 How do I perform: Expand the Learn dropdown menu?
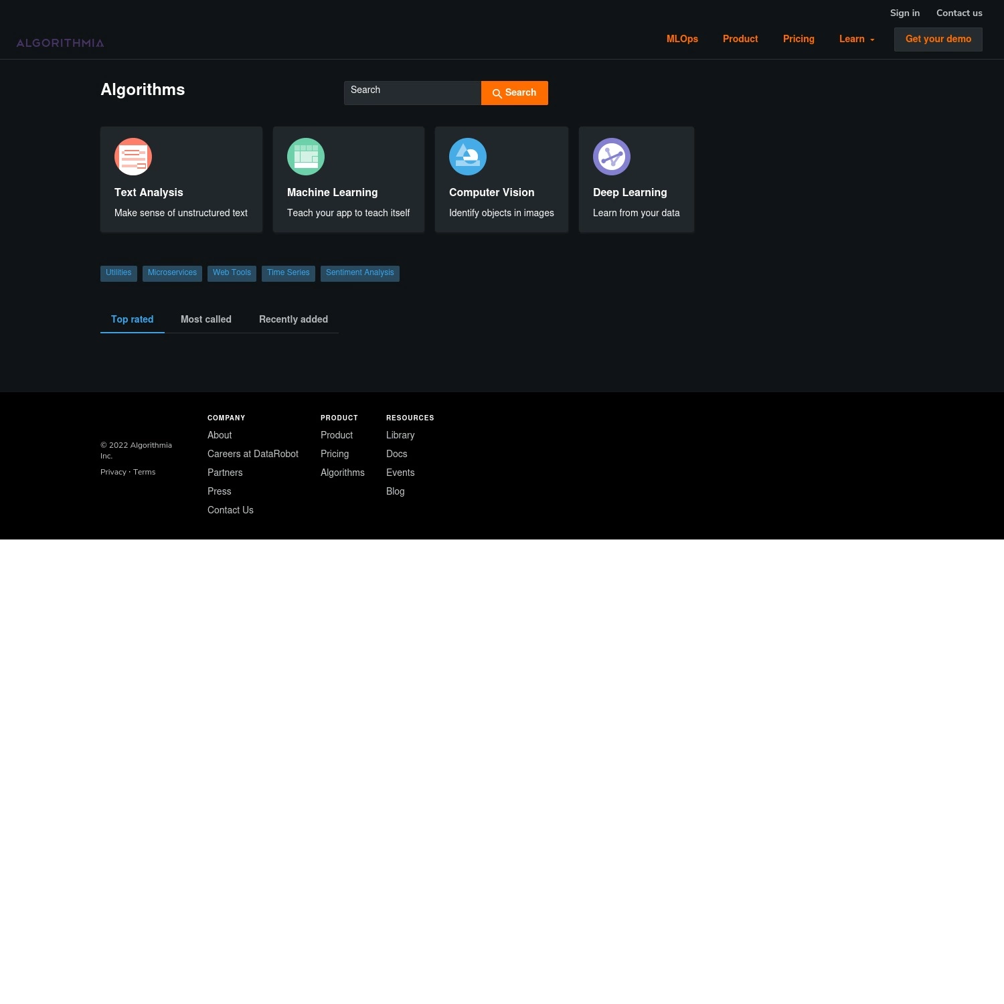pyautogui.click(x=857, y=39)
